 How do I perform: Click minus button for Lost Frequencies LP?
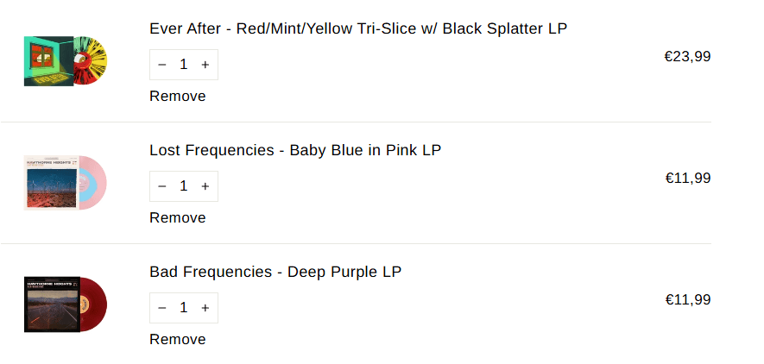click(162, 186)
